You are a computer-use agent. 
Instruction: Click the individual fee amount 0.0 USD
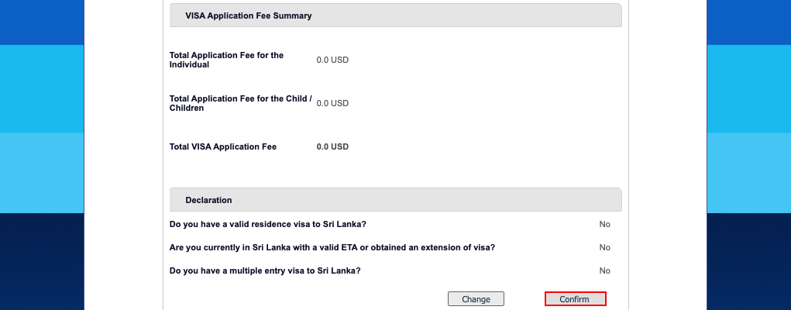click(x=332, y=60)
